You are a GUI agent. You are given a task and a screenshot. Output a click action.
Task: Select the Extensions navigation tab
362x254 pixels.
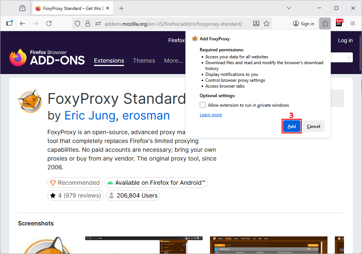[109, 61]
